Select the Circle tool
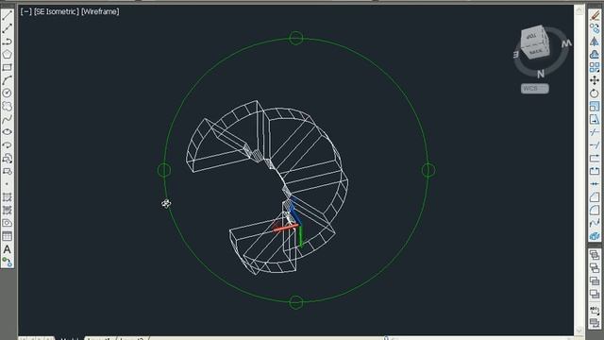 [7, 93]
